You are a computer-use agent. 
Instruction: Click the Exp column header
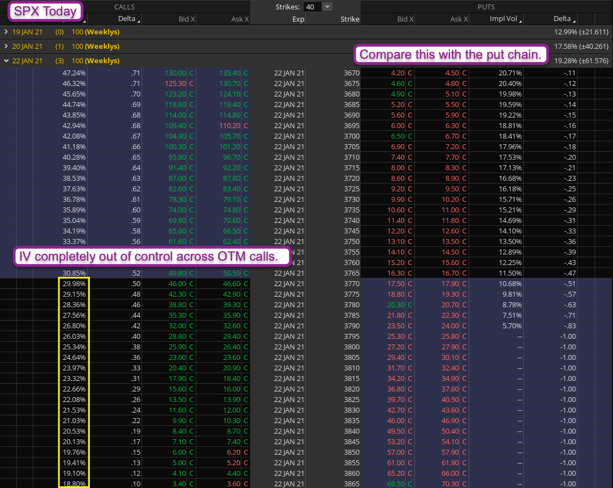pos(298,19)
